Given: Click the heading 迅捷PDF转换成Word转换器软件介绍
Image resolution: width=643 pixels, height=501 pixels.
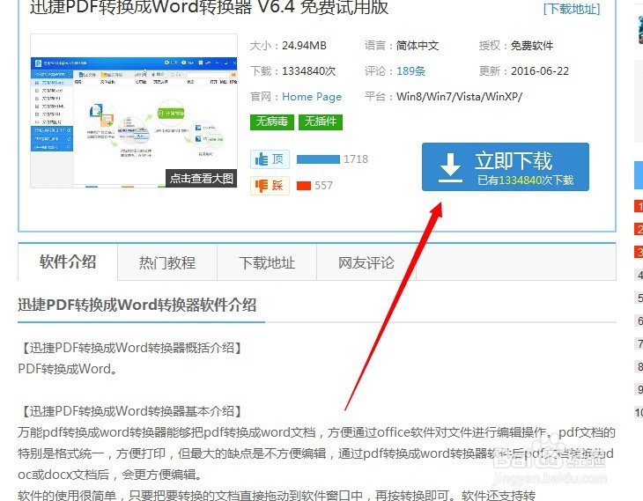Looking at the screenshot, I should tap(137, 305).
